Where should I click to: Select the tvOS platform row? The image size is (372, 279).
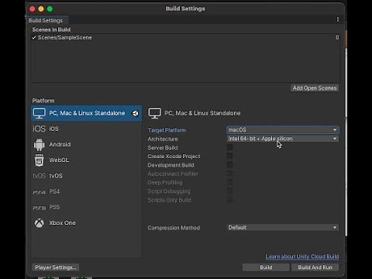[86, 176]
